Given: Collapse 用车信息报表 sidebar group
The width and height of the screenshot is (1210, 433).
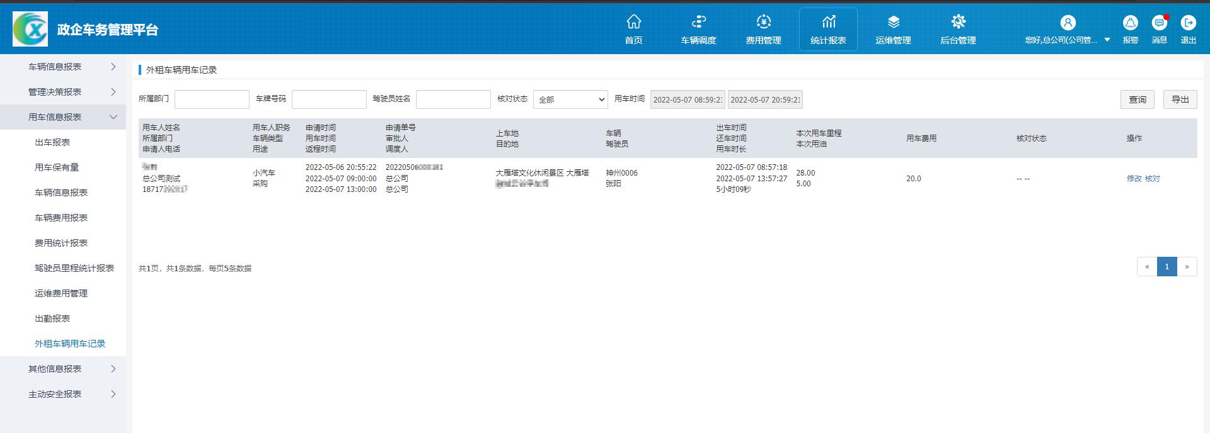Looking at the screenshot, I should (x=63, y=117).
